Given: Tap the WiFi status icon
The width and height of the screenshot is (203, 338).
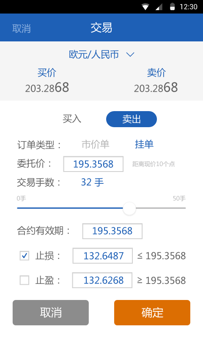Looking at the screenshot, I should (145, 7).
